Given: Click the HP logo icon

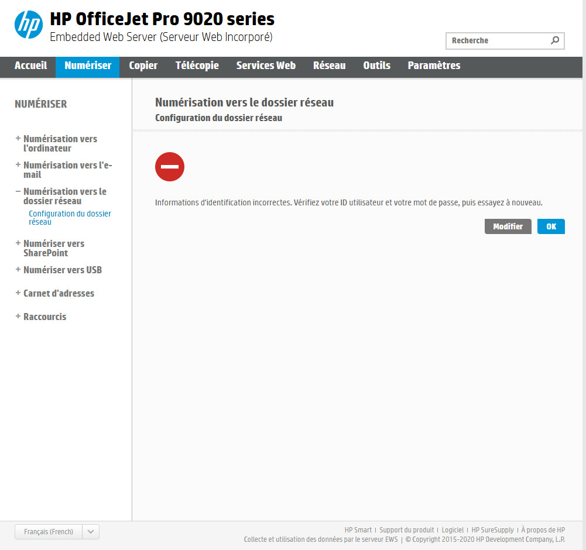Looking at the screenshot, I should [x=29, y=25].
